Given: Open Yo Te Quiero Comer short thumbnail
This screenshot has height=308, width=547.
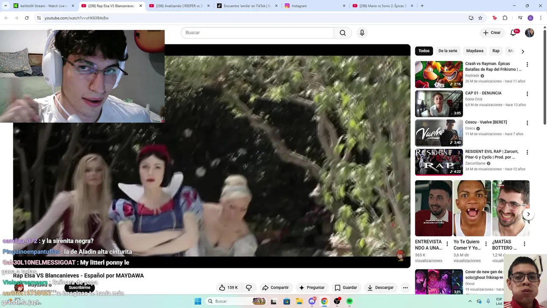Looking at the screenshot, I should (x=472, y=208).
